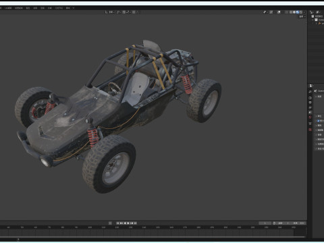Click the timeline start frame field
The height and width of the screenshot is (243, 324).
[x=283, y=223]
